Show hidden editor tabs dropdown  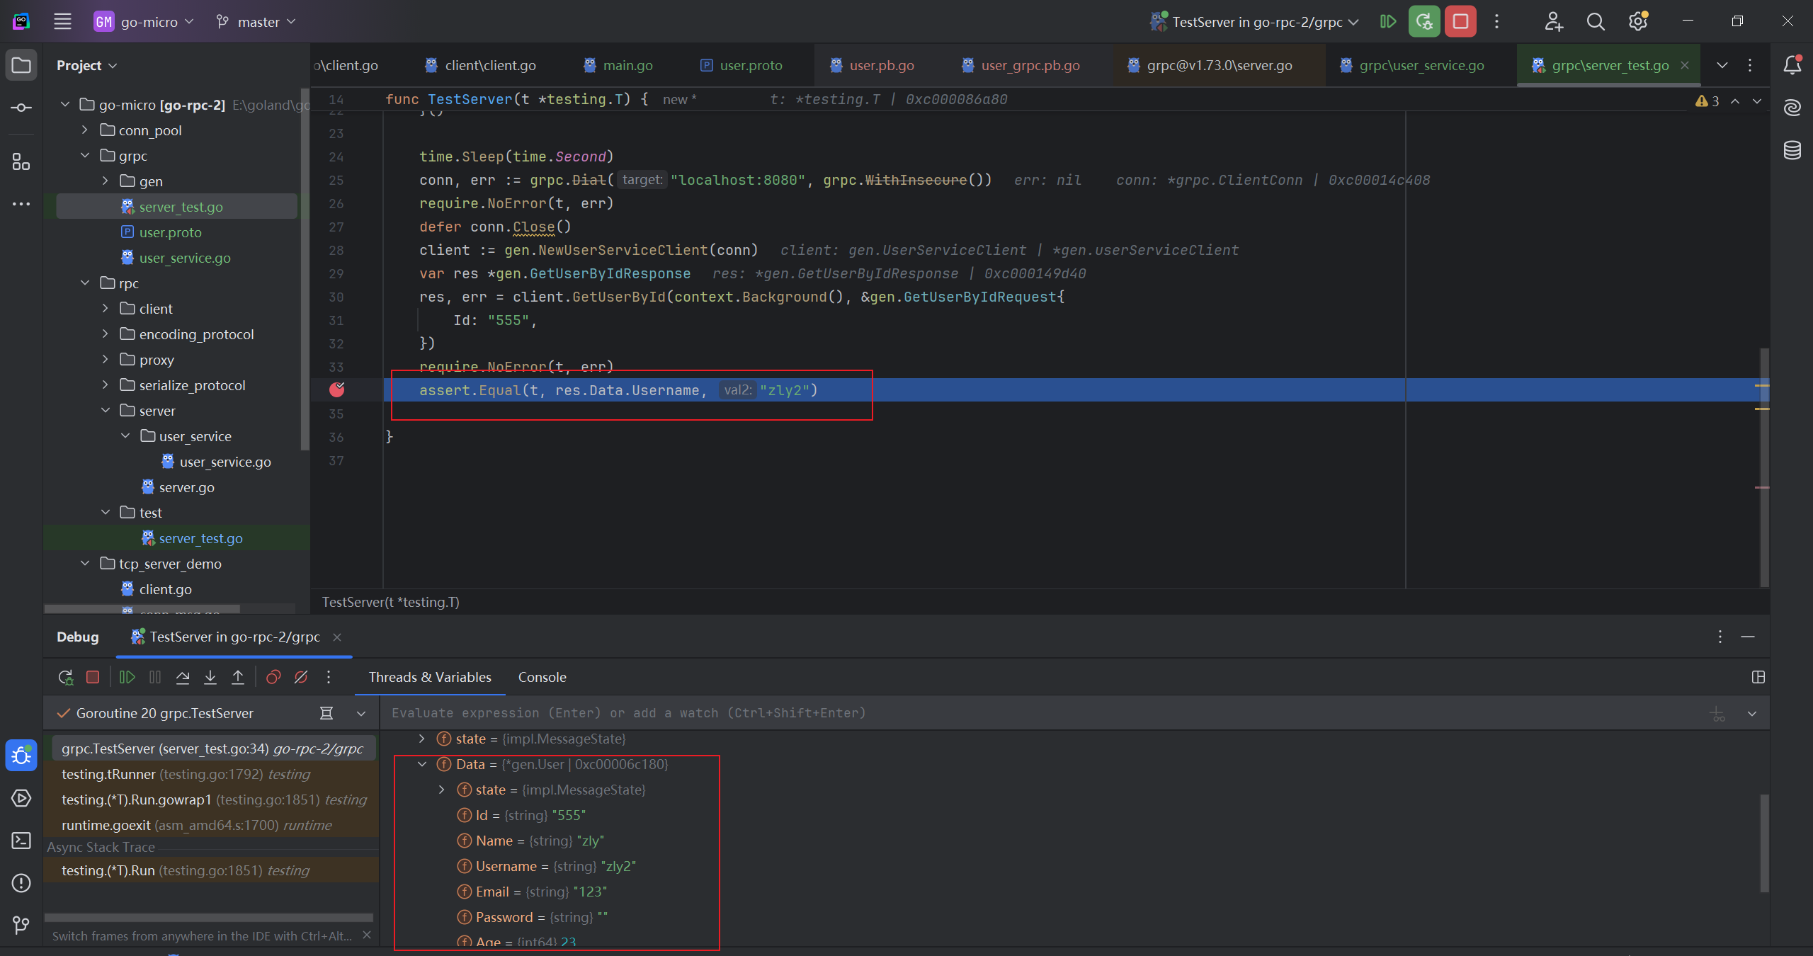[1722, 65]
